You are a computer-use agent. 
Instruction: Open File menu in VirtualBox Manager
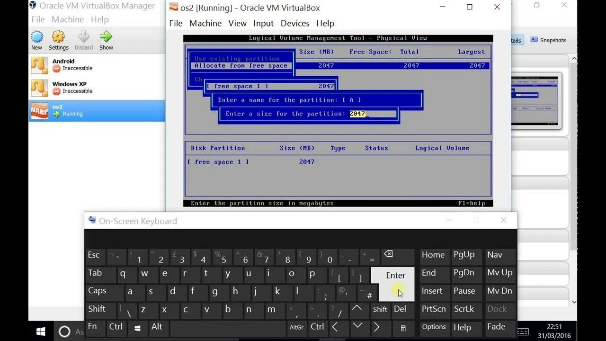click(38, 19)
